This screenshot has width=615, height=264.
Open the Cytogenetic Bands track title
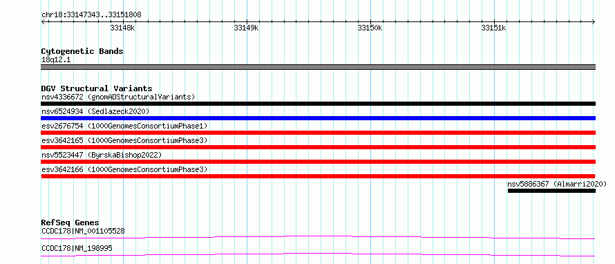coord(82,51)
